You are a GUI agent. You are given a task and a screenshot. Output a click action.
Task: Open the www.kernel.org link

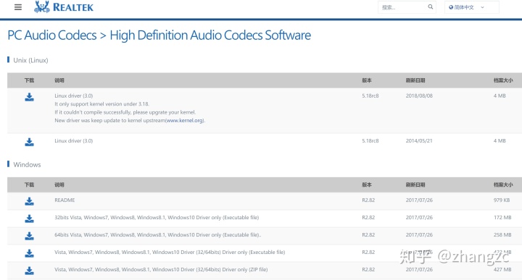[185, 121]
